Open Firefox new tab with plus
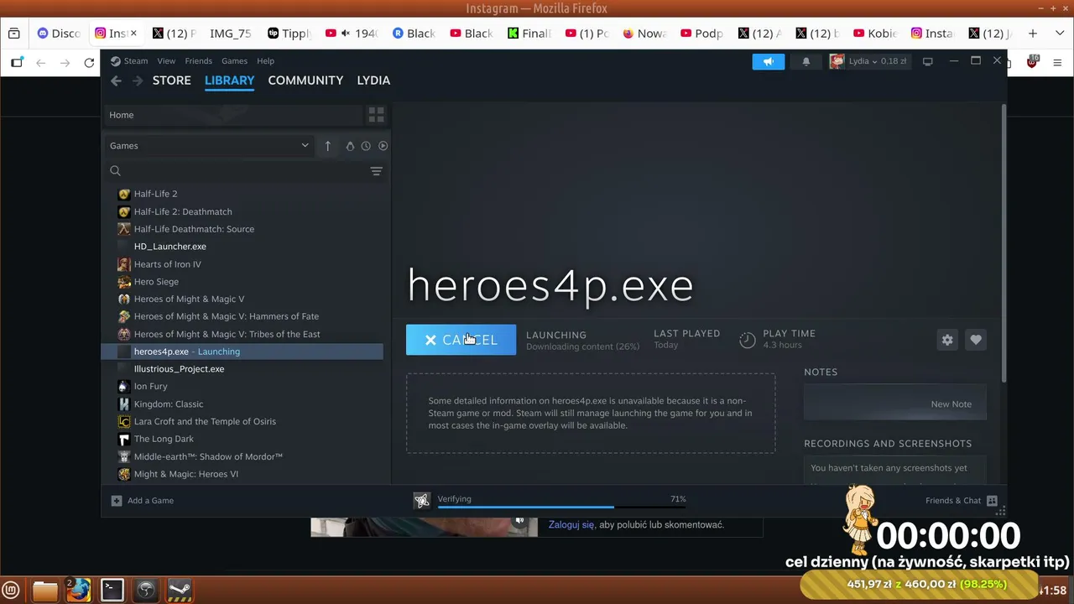The height and width of the screenshot is (604, 1074). click(x=1033, y=34)
